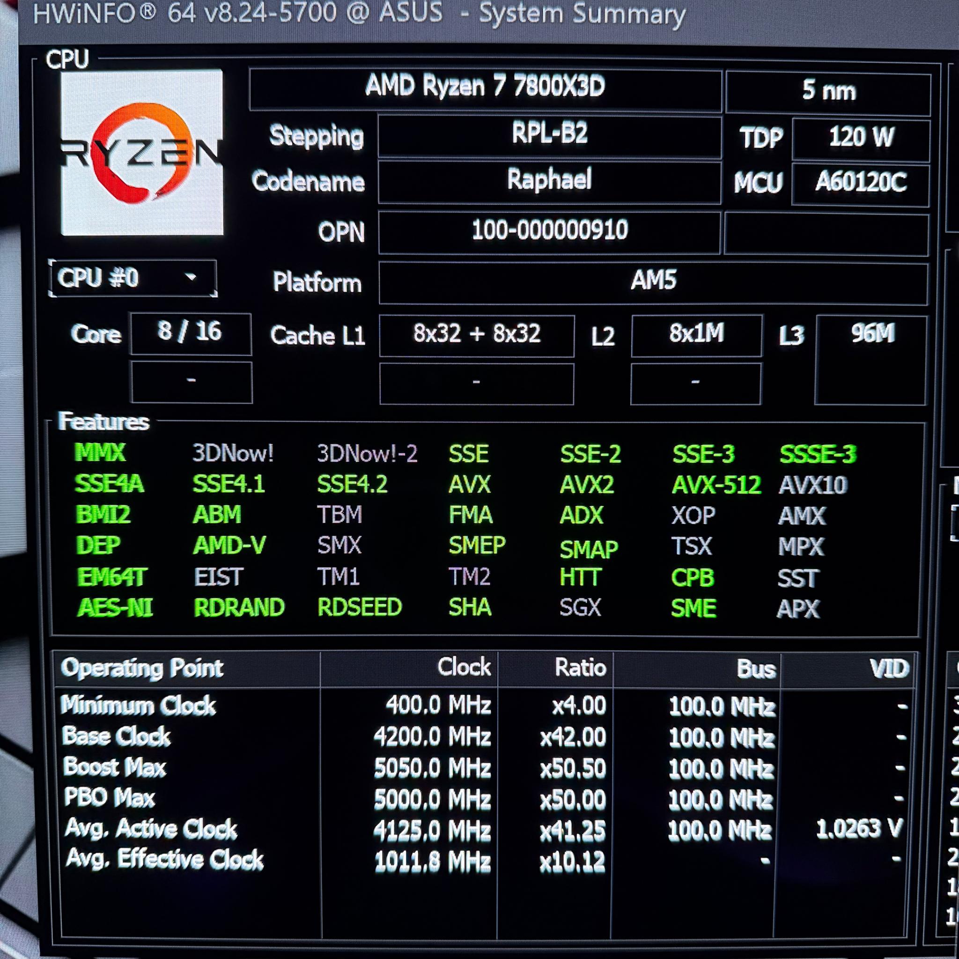Click the HTT feature label
This screenshot has width=959, height=959.
pyautogui.click(x=580, y=577)
